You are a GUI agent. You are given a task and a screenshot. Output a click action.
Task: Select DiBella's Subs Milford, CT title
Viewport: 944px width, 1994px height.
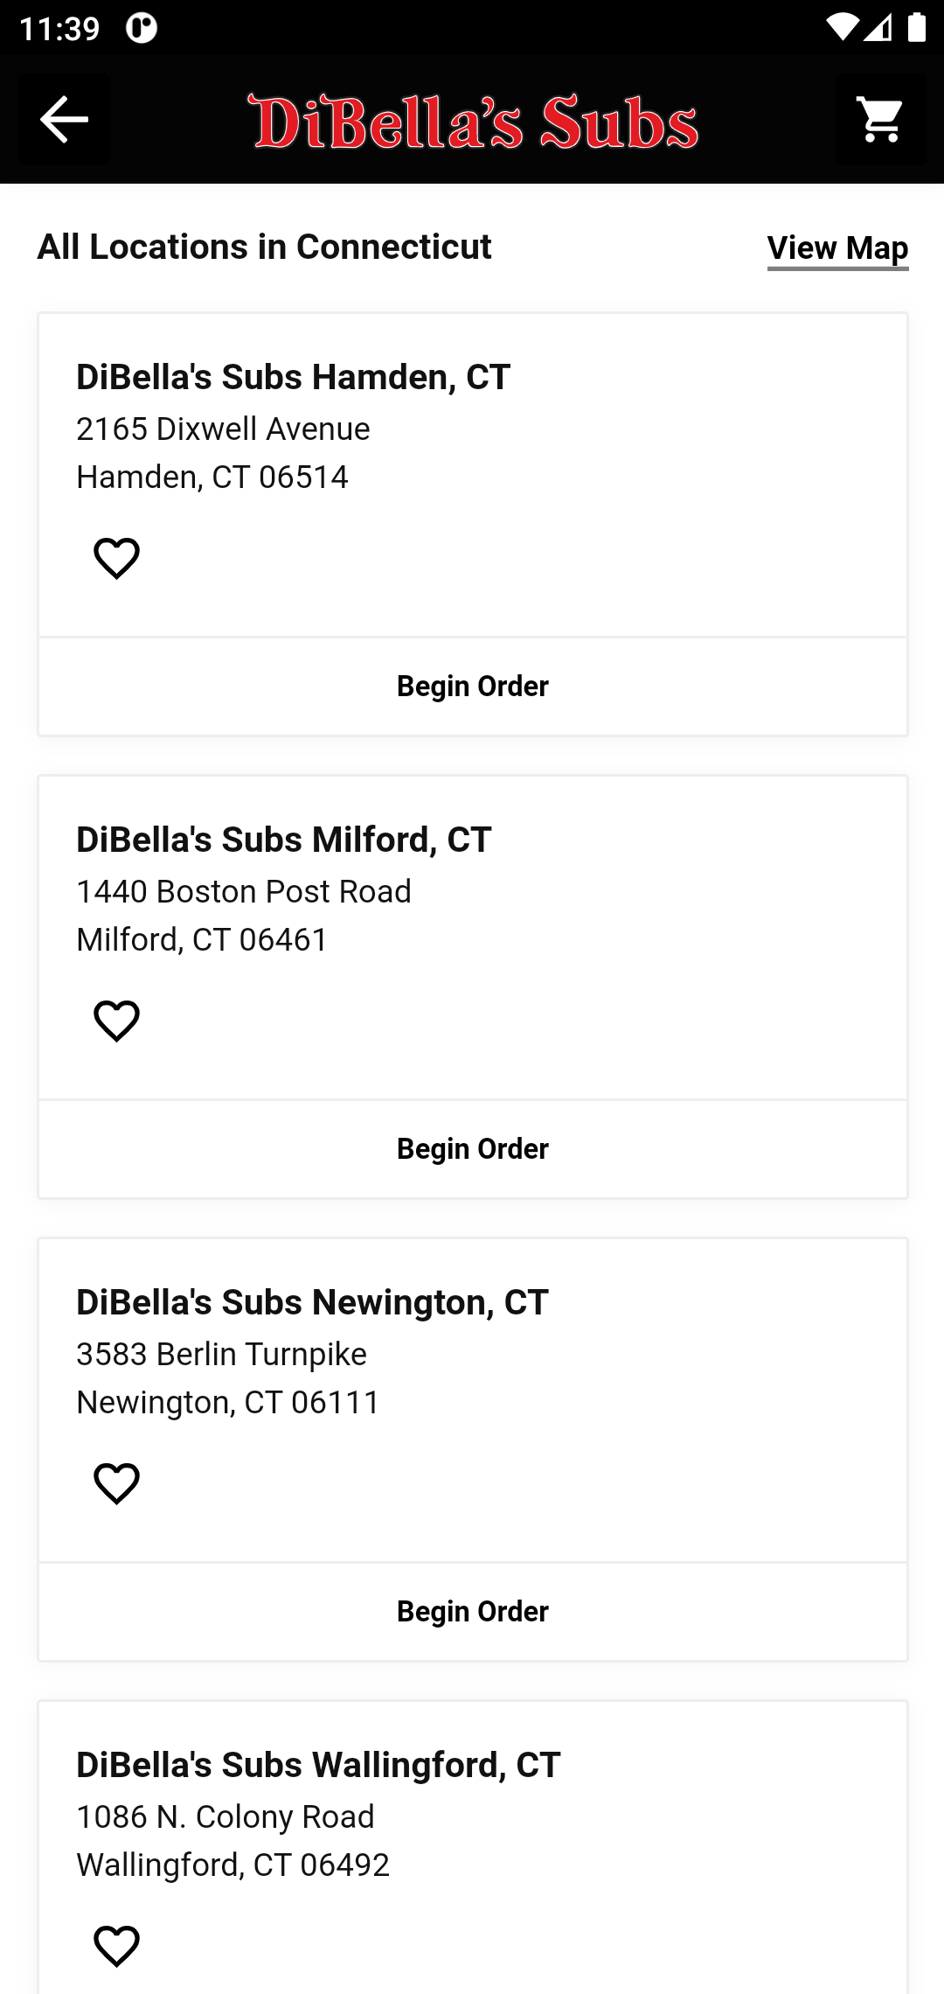(x=284, y=840)
